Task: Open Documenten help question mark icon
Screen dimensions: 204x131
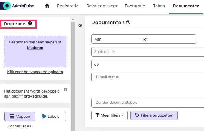Action: coord(128,22)
